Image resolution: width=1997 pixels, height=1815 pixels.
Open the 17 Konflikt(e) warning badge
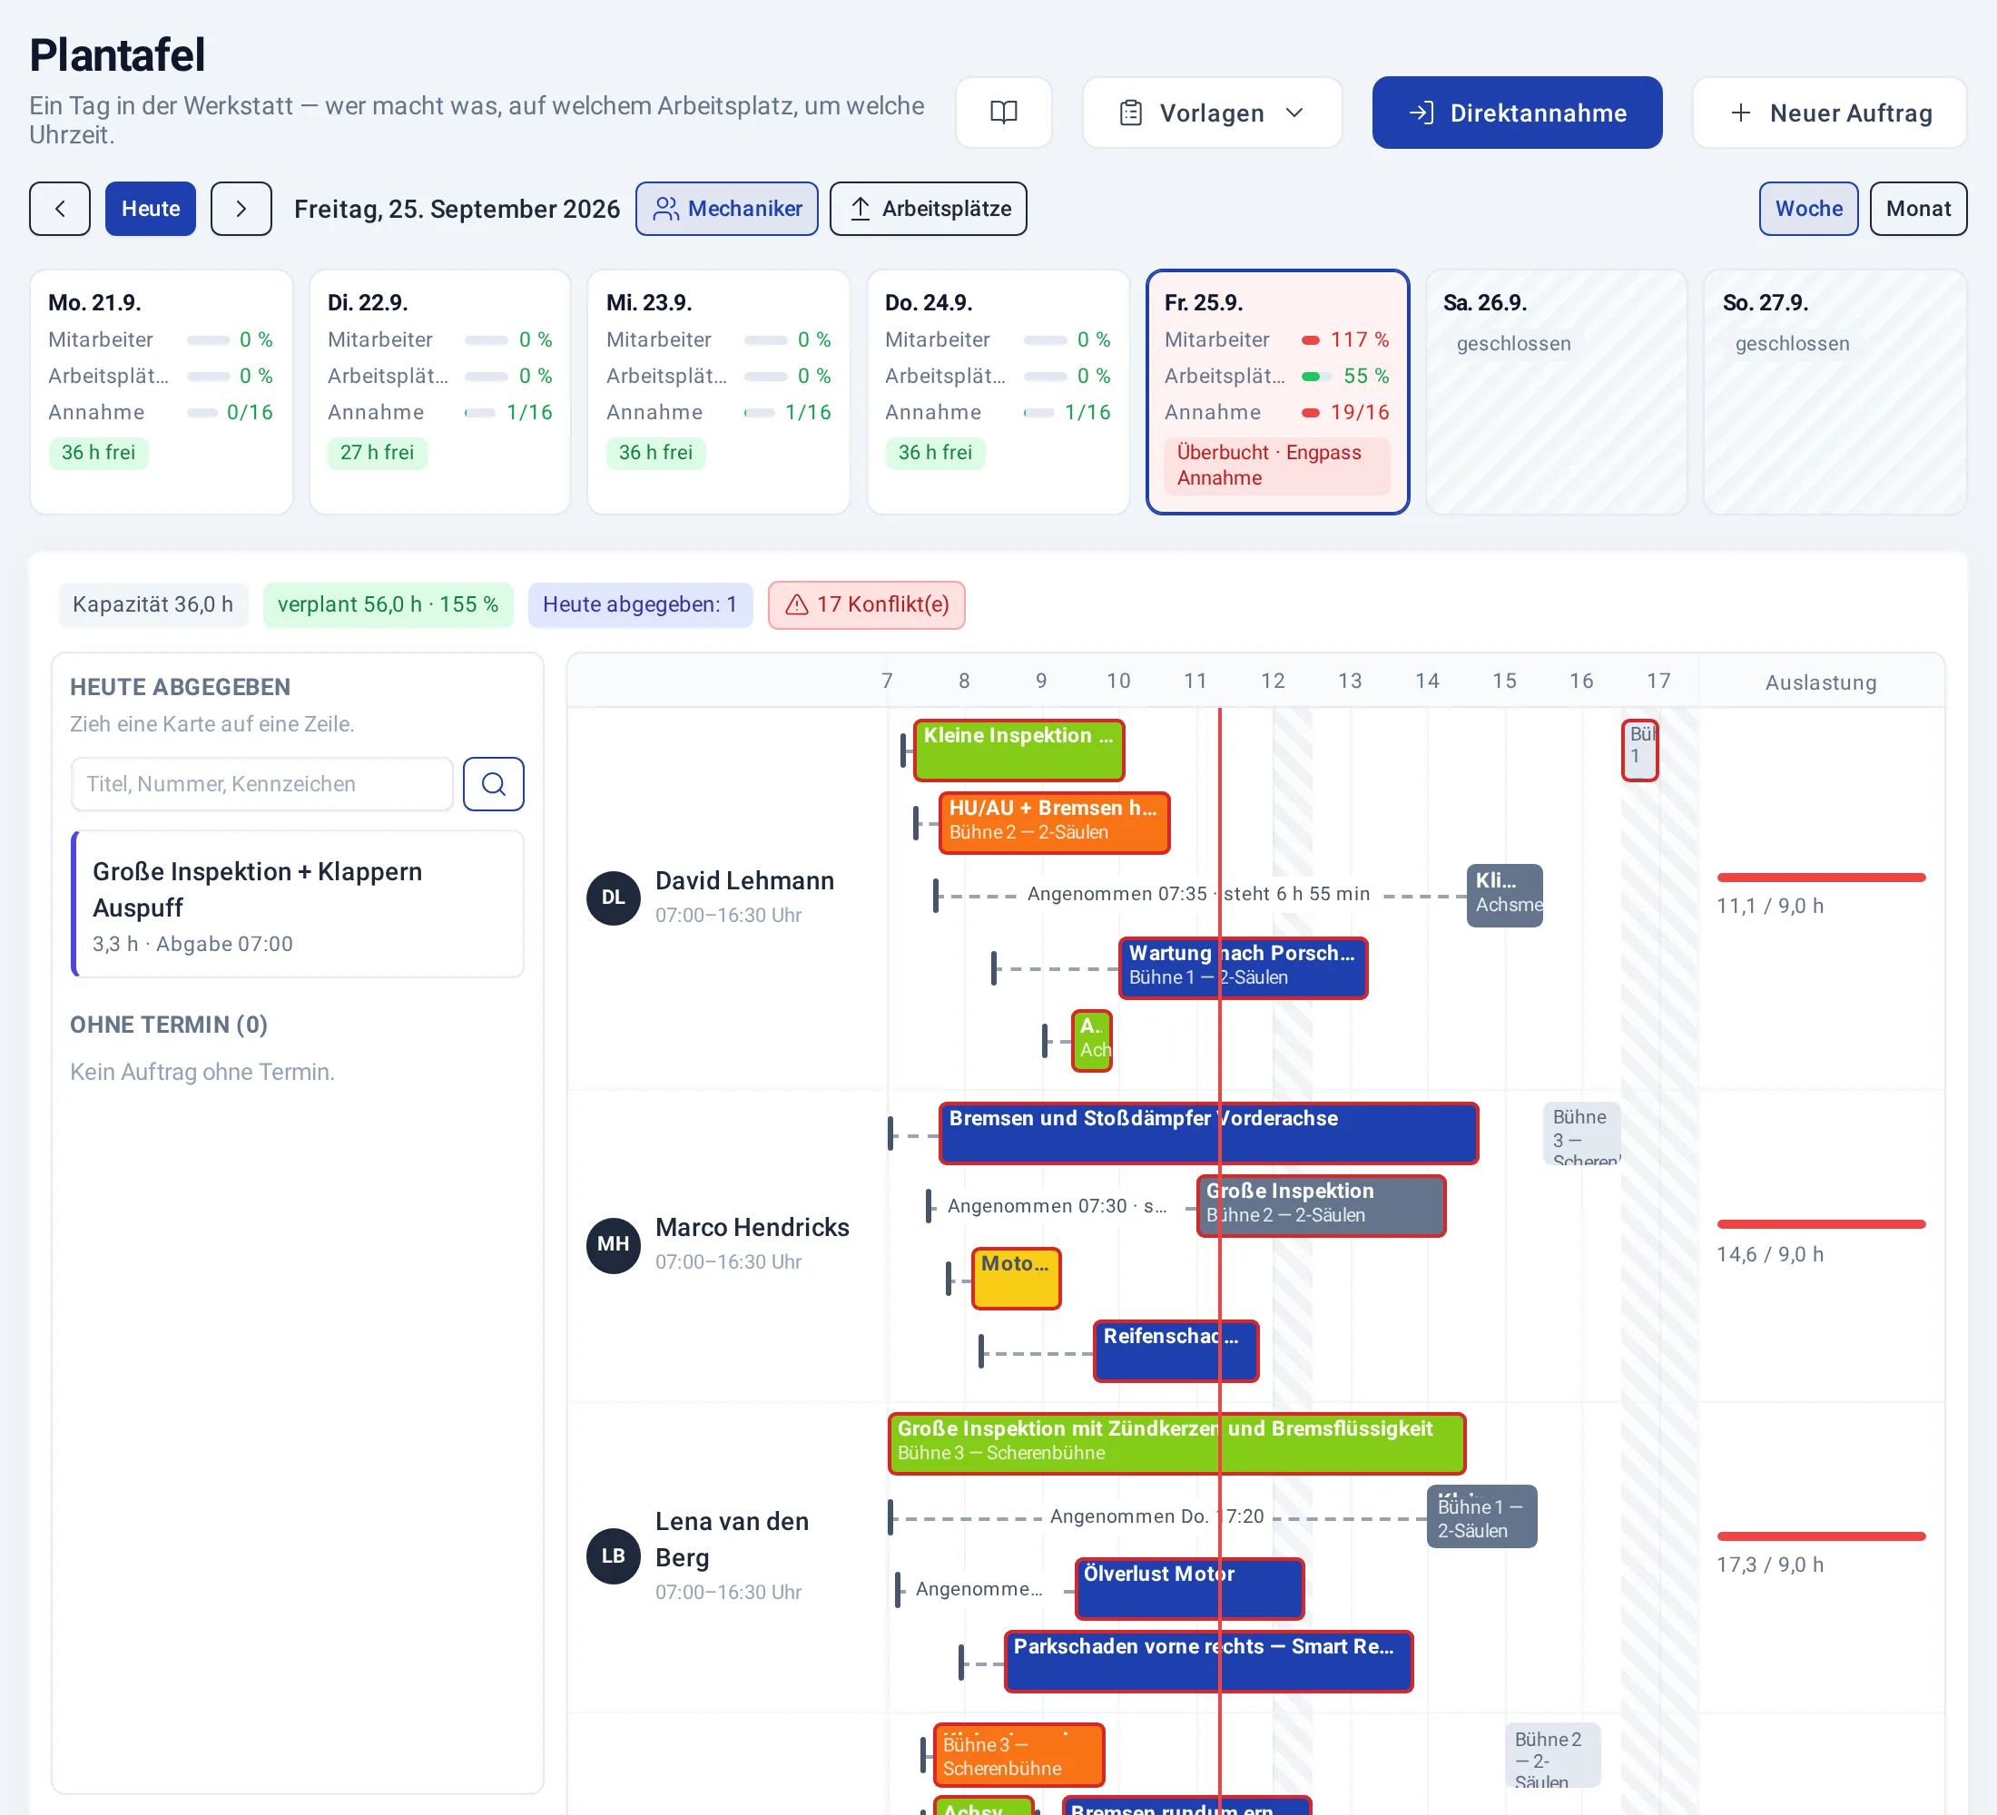pyautogui.click(x=866, y=605)
